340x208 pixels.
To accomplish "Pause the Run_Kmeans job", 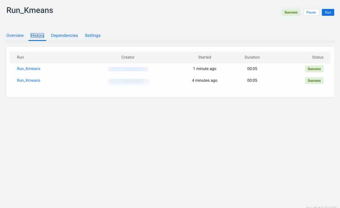I will (x=311, y=12).
